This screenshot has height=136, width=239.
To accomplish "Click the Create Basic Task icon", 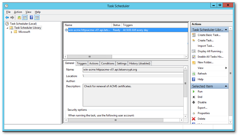I will (x=194, y=35).
